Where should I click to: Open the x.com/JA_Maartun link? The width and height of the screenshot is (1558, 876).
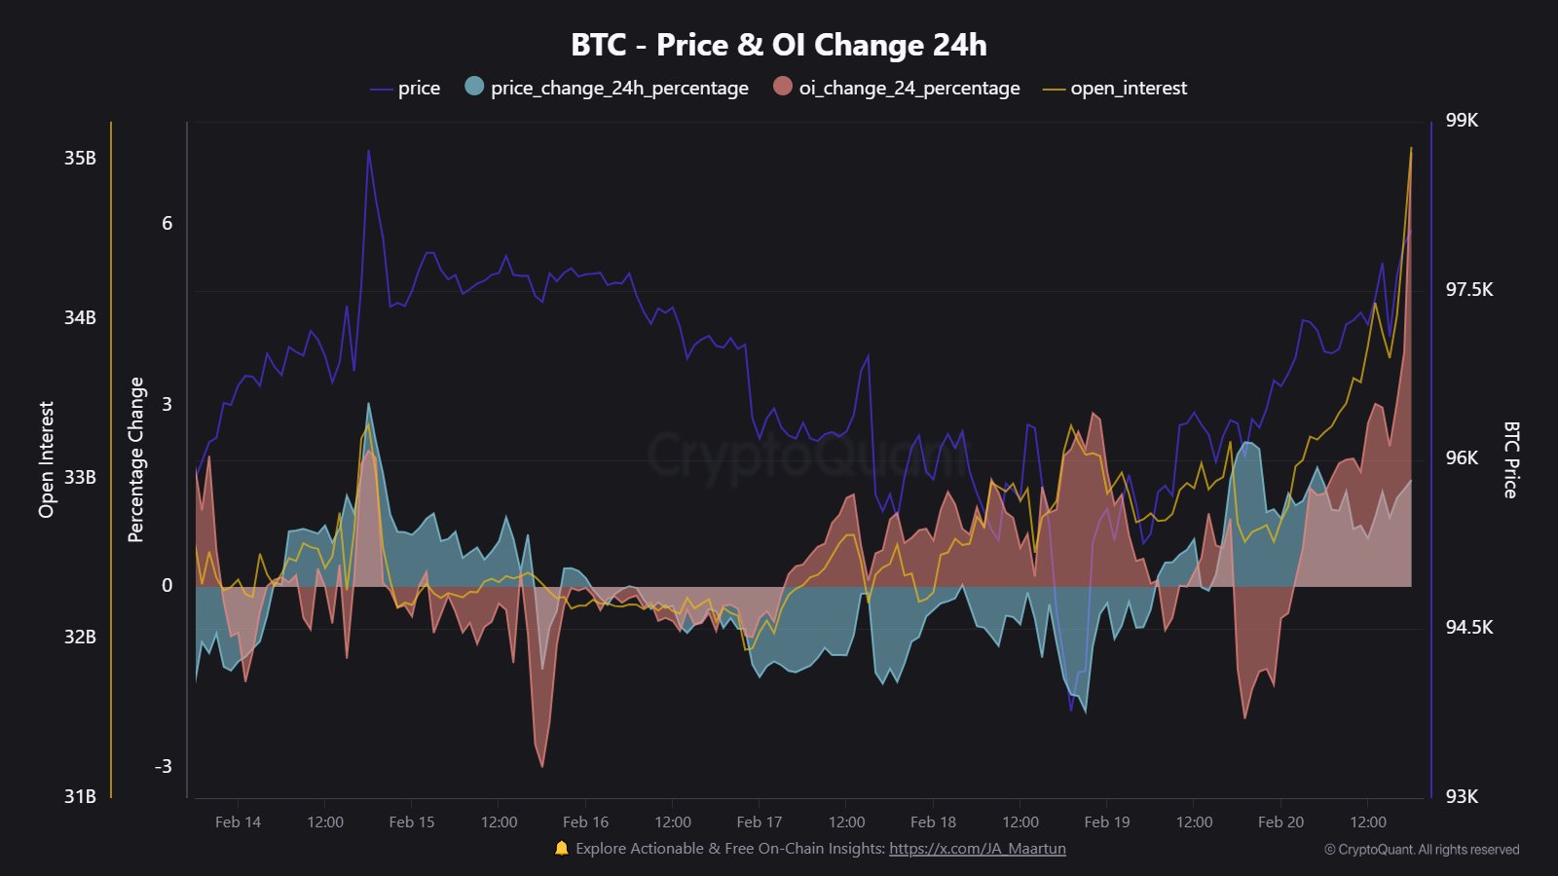(x=977, y=849)
